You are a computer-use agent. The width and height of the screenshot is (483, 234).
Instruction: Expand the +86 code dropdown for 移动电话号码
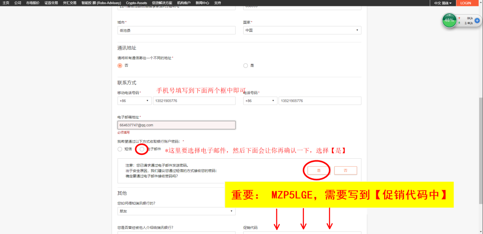134,101
